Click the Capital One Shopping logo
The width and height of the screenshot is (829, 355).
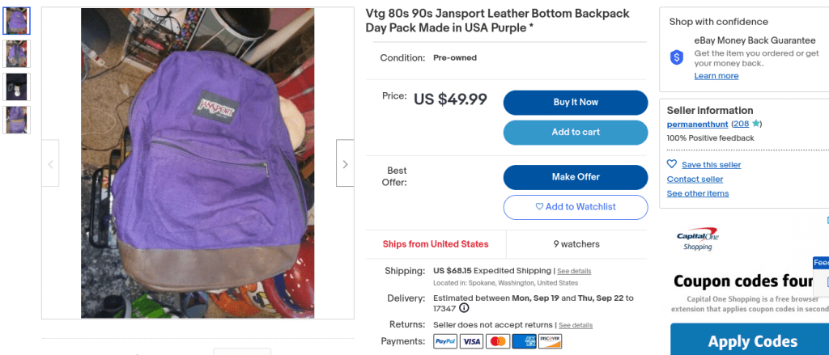point(697,239)
